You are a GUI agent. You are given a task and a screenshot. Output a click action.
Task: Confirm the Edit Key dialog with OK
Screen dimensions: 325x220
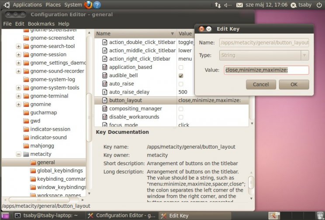pyautogui.click(x=294, y=85)
